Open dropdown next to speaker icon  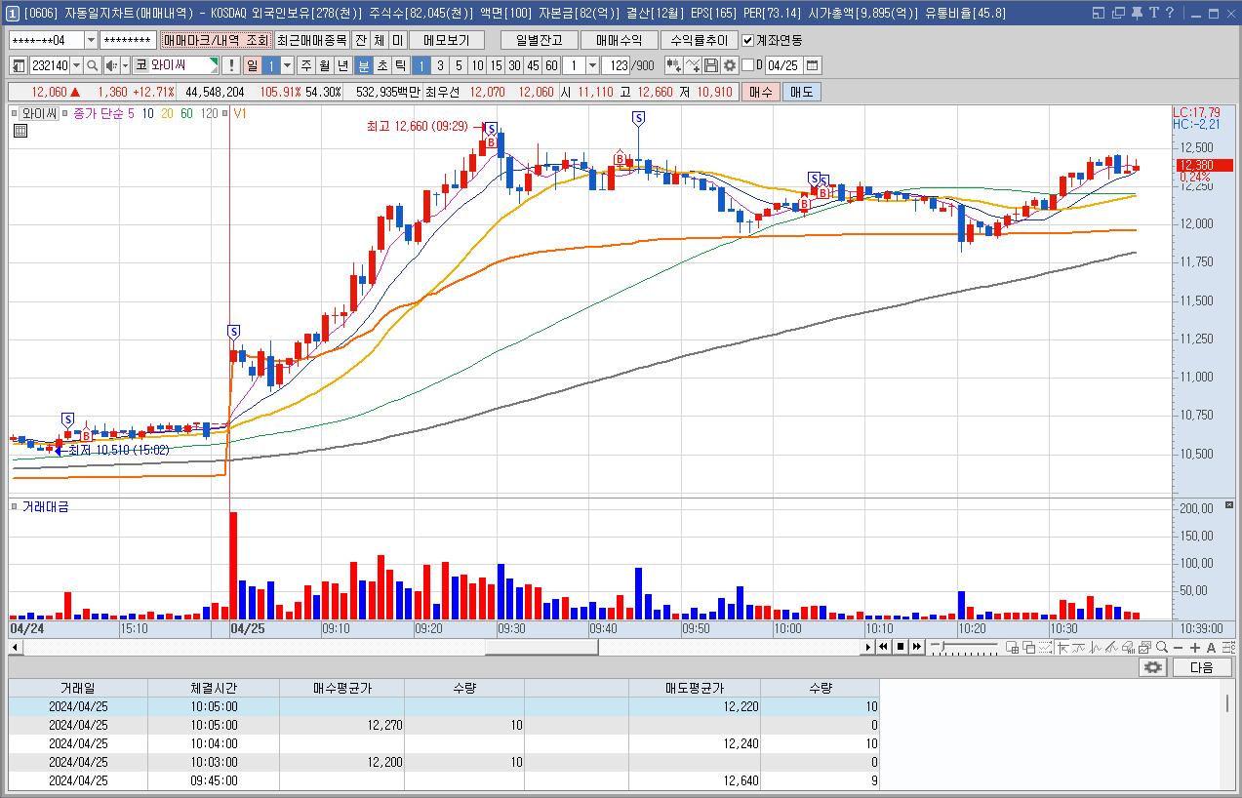[x=125, y=65]
